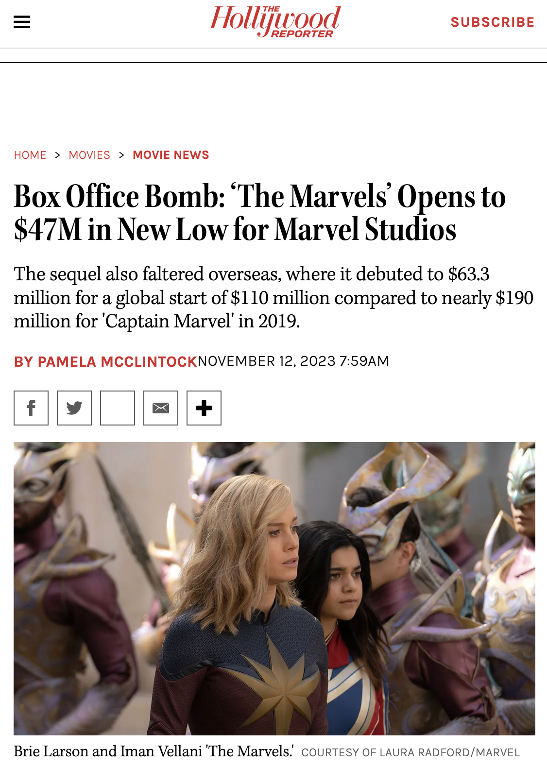This screenshot has height=783, width=547.
Task: Open the Movies breadcrumb section
Action: pyautogui.click(x=89, y=155)
